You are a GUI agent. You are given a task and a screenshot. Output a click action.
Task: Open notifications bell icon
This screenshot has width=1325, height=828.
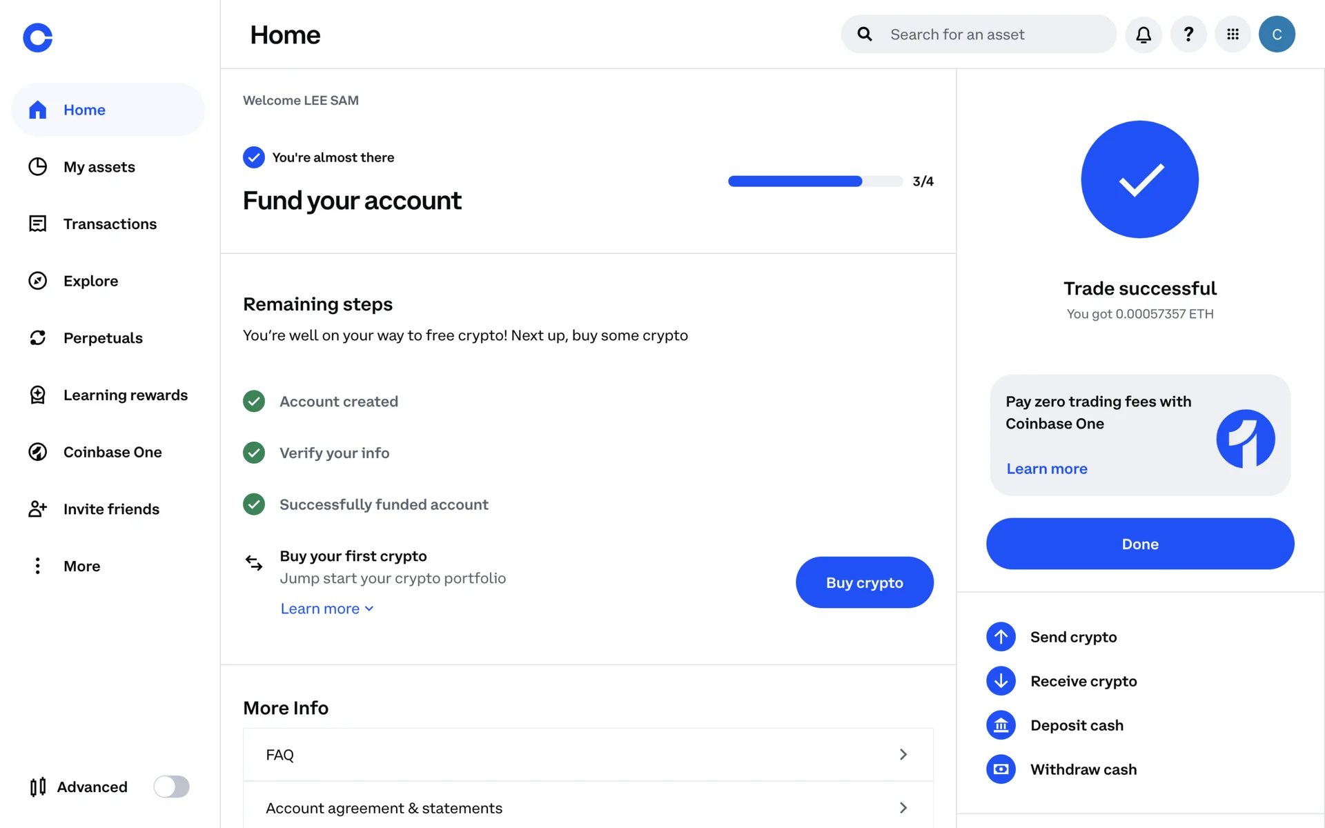[1144, 34]
